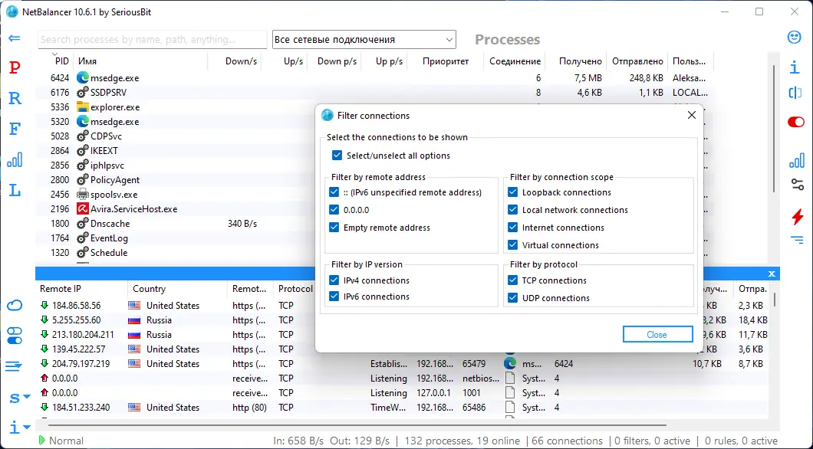Uncheck UDP connections checkbox
813x449 pixels.
(x=513, y=298)
